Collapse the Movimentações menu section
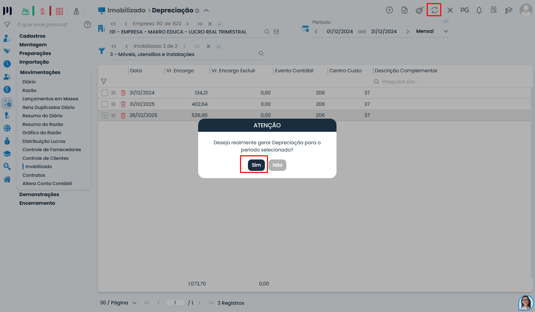Screen dimensions: 535x312 [x=40, y=72]
